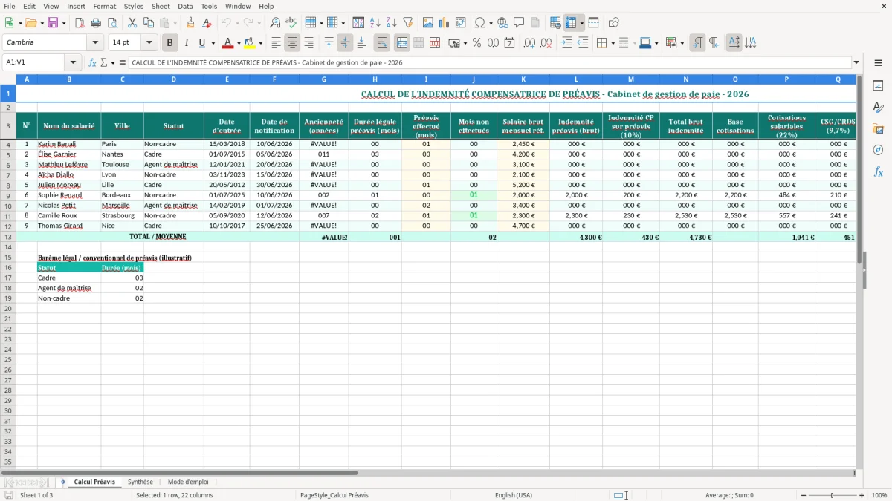Viewport: 892px width, 501px height.
Task: Clear direct formatting
Action: pos(207,23)
